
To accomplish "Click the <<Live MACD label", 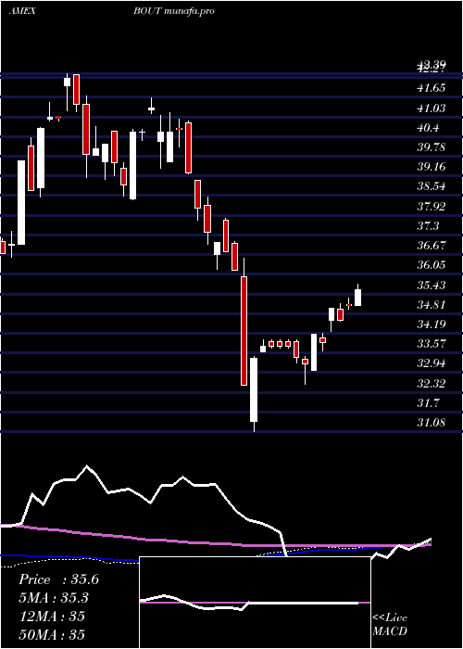I will click(390, 624).
